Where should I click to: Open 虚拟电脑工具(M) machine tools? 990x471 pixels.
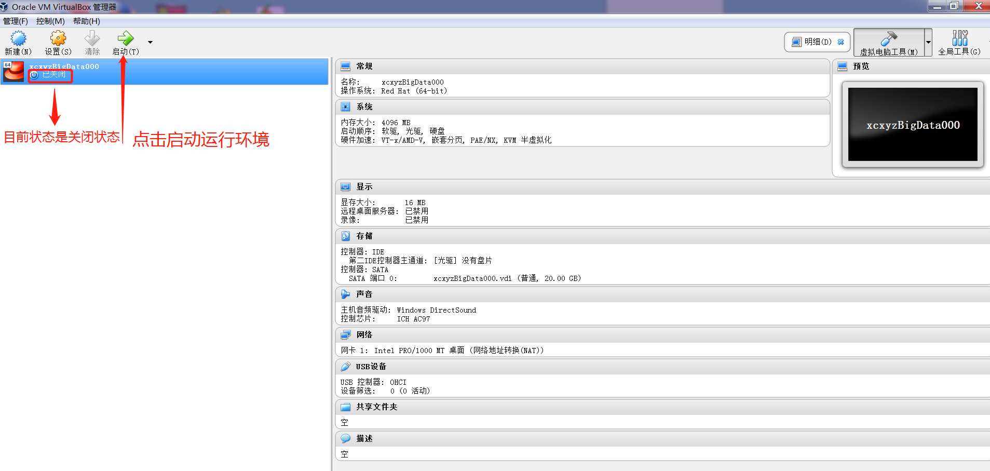pyautogui.click(x=889, y=42)
